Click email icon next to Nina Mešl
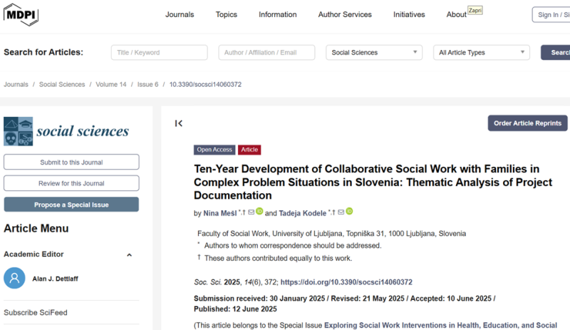The width and height of the screenshot is (570, 330). [252, 212]
